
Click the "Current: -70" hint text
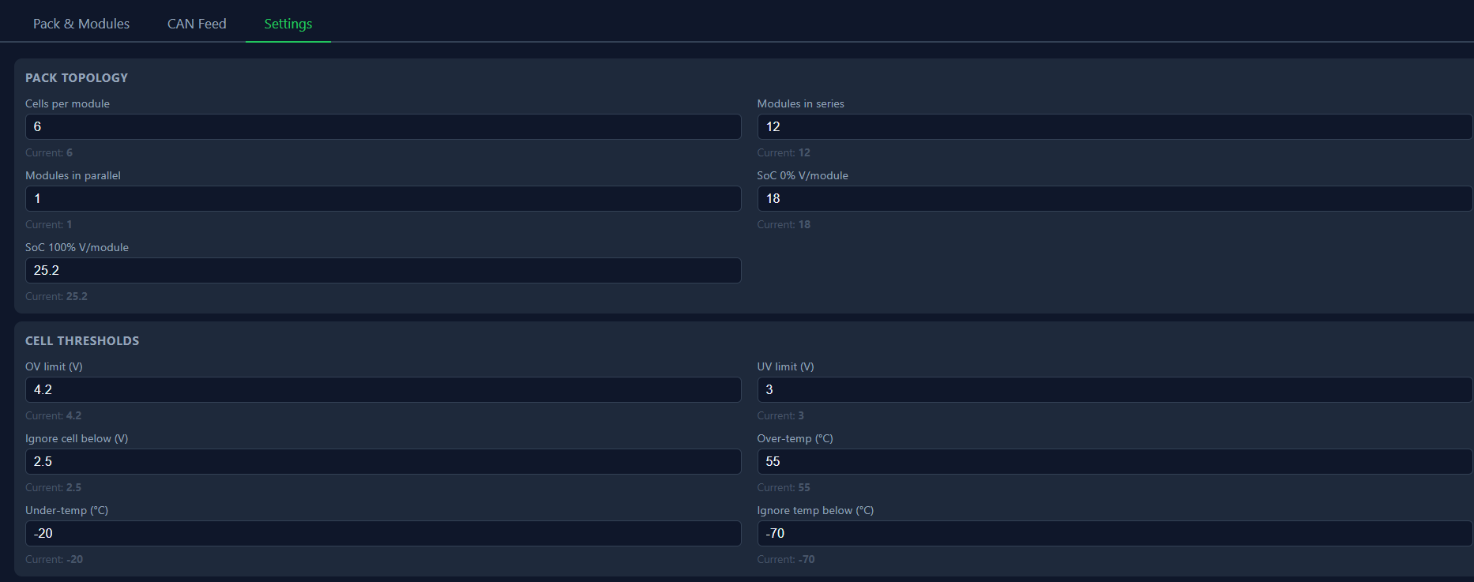786,559
